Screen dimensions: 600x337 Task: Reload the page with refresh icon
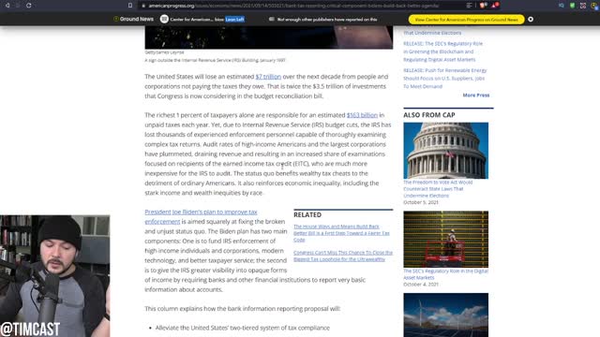tap(29, 6)
